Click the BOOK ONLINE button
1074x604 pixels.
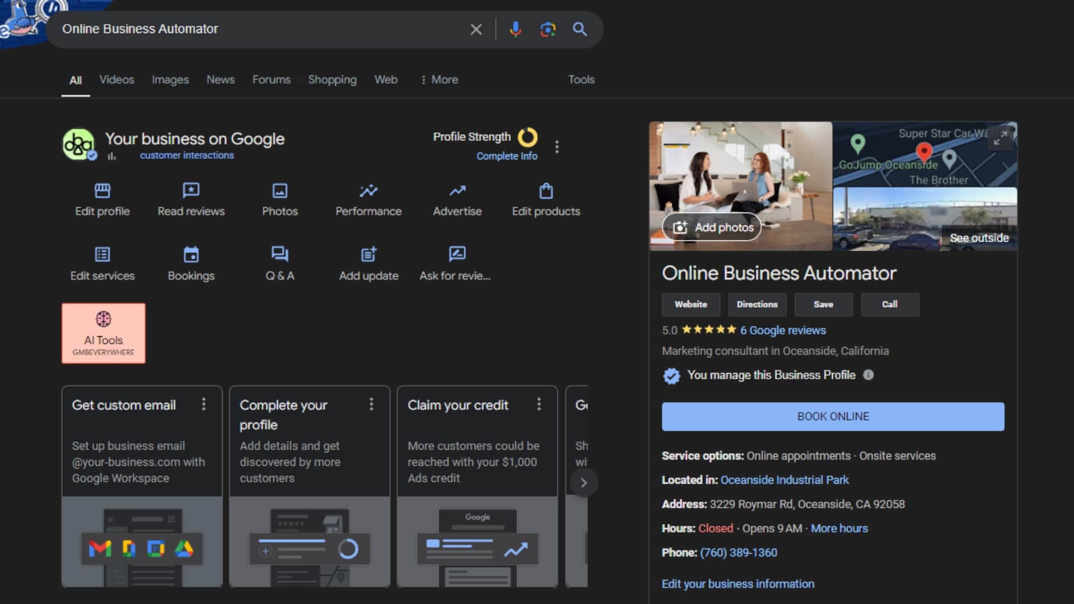coord(833,417)
